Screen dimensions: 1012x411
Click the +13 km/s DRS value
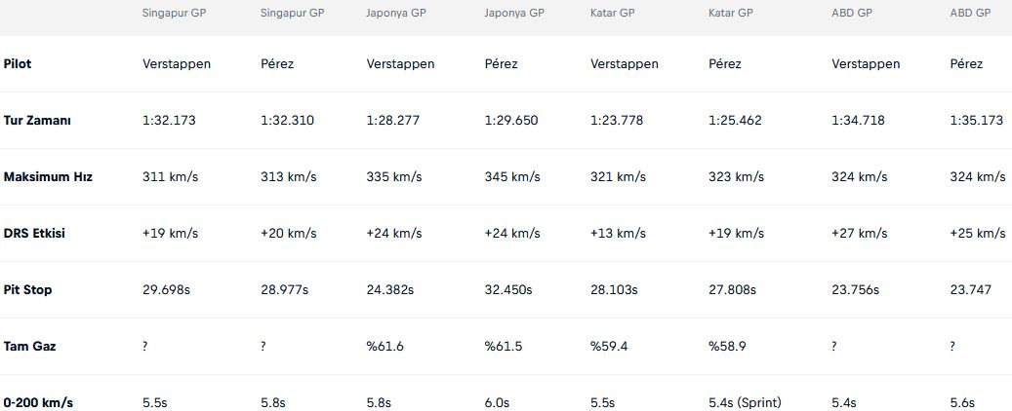pyautogui.click(x=618, y=234)
